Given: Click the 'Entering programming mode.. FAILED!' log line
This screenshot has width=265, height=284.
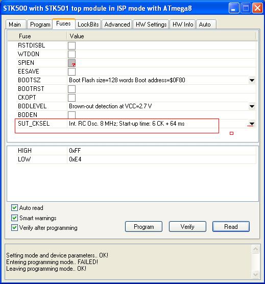Looking at the screenshot, I should [x=52, y=262].
